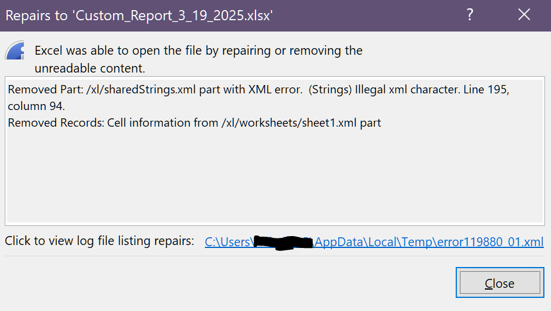Click the Close button

(x=500, y=282)
